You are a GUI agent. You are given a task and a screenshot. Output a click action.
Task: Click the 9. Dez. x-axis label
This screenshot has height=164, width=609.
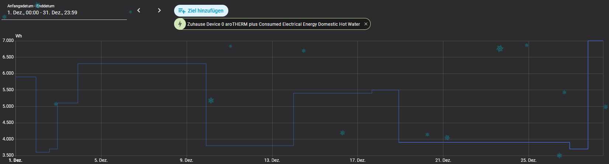[x=186, y=160]
